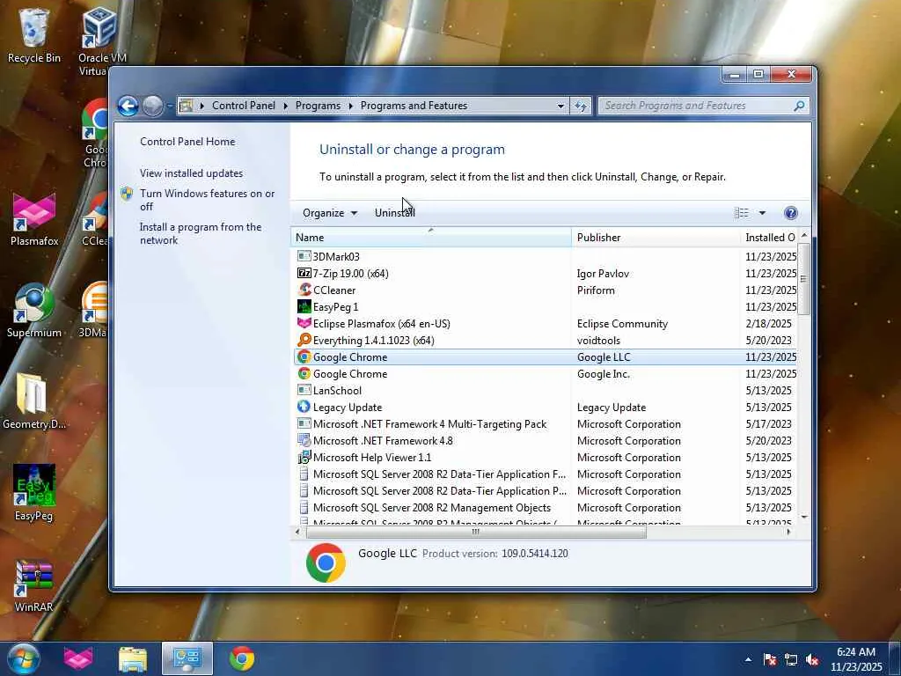
Task: Click the change view icon
Action: [741, 213]
